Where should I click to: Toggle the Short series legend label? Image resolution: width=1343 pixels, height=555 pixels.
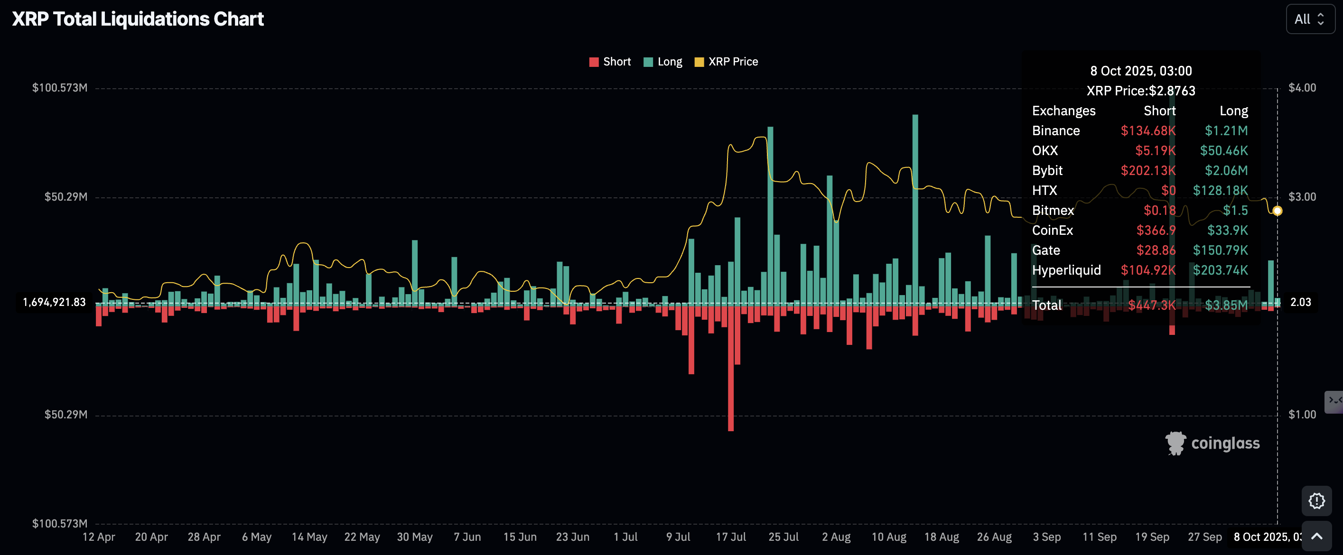click(x=617, y=62)
